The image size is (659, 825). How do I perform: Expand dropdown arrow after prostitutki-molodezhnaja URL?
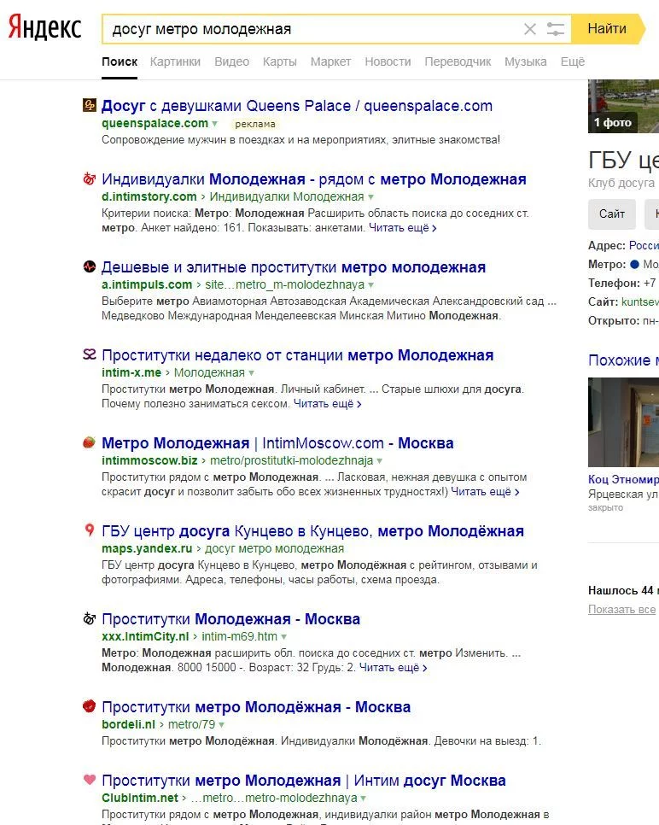[379, 460]
